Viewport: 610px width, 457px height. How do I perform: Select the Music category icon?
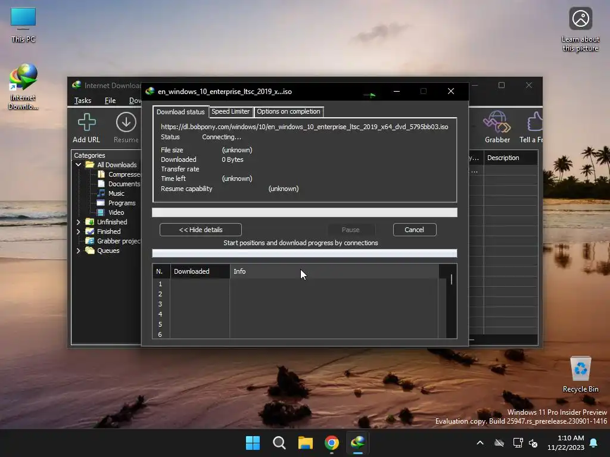pos(101,193)
